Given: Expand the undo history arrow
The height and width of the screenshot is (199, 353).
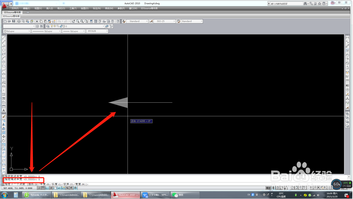Looking at the screenshot, I should coord(63,21).
